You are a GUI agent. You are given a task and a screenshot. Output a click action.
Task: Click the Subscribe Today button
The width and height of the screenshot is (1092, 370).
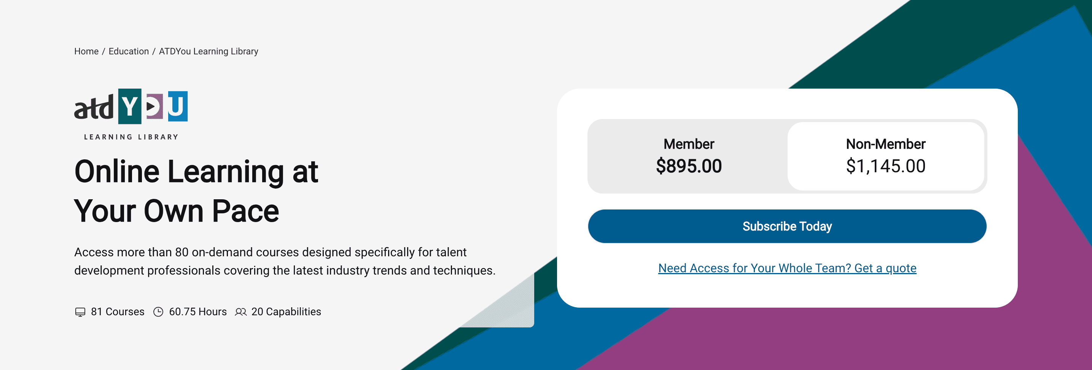pyautogui.click(x=787, y=226)
